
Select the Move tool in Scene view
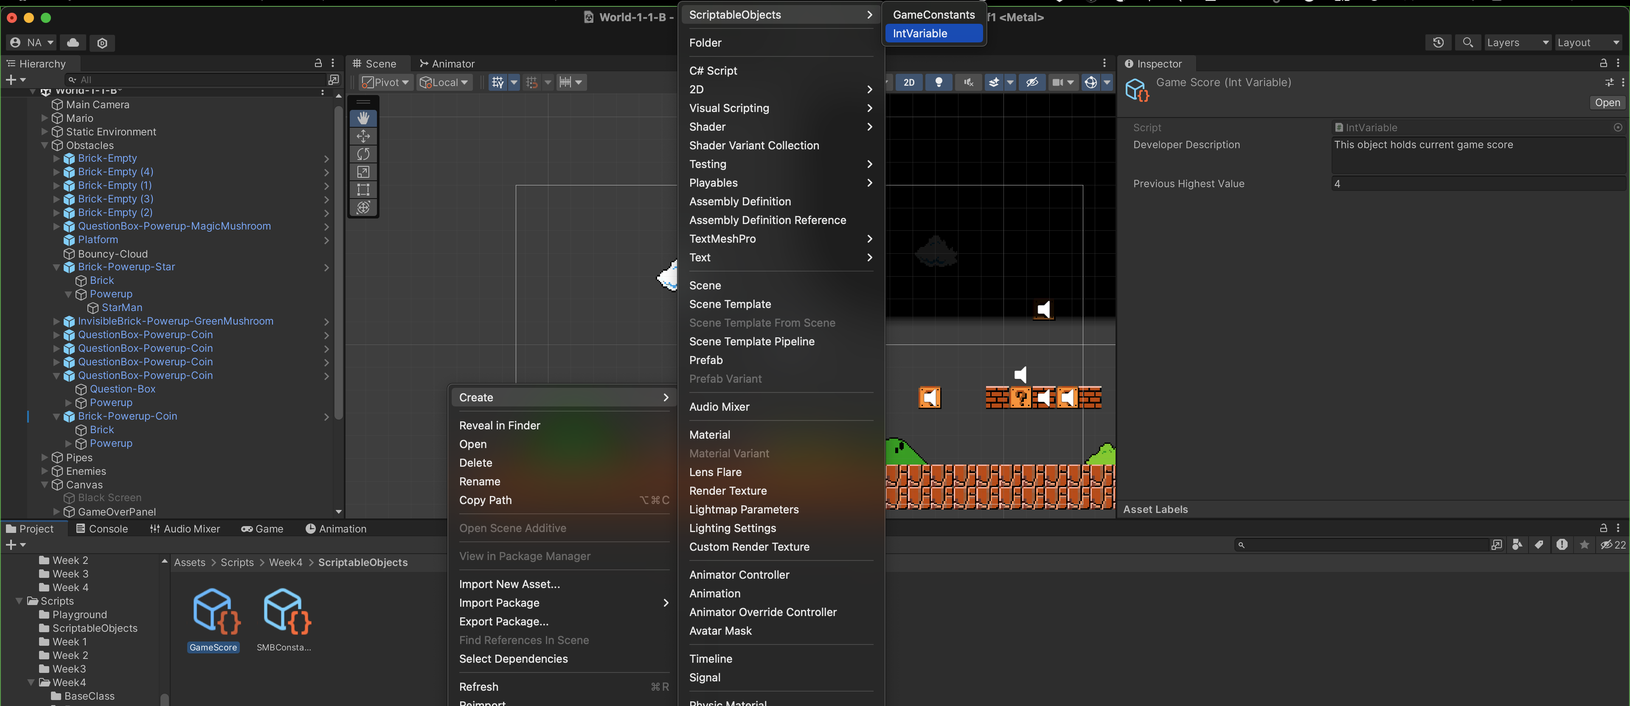click(x=363, y=136)
